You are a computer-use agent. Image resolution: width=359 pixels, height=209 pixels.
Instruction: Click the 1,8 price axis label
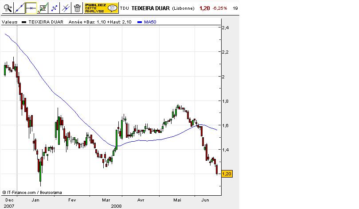pyautogui.click(x=225, y=101)
